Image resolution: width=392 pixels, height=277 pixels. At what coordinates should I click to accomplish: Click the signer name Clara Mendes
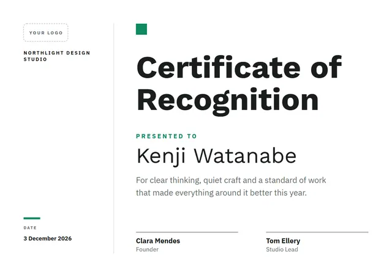[158, 241]
